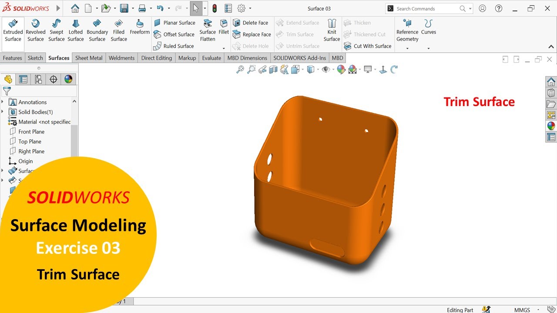Viewport: 557px width, 313px height.
Task: Open the Options gear icon
Action: click(242, 8)
